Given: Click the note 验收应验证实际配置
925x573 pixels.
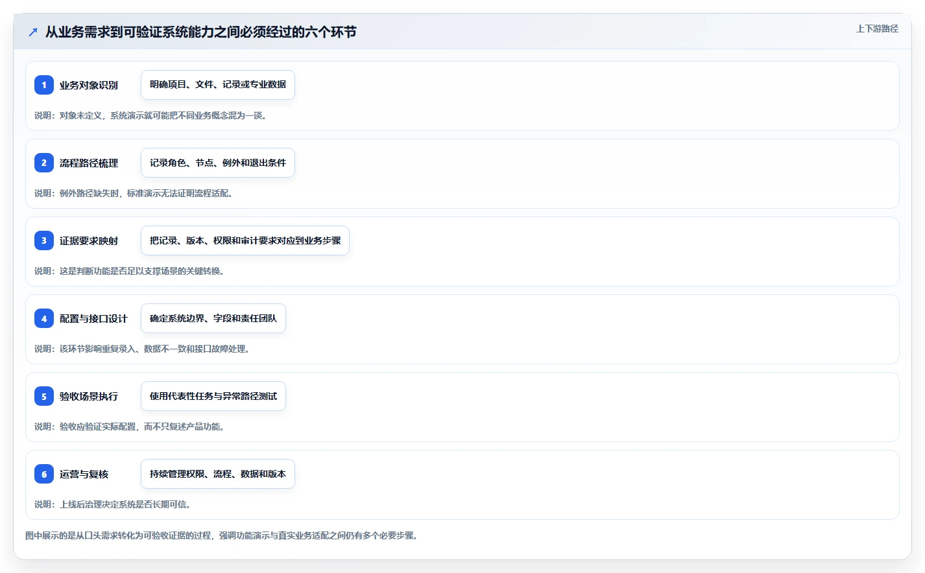Looking at the screenshot, I should tap(130, 427).
